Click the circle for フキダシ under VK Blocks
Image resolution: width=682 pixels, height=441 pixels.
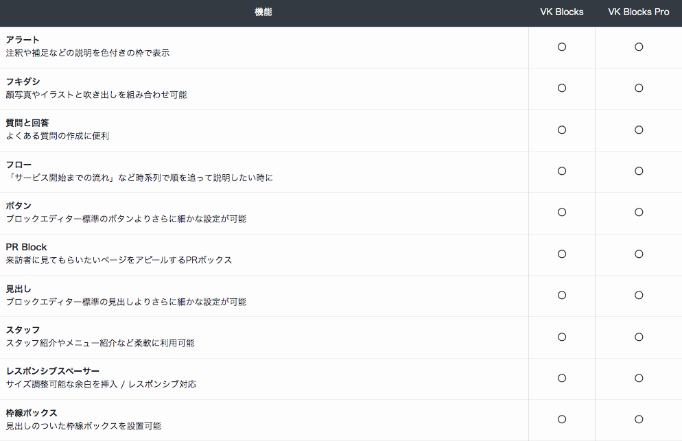(562, 88)
